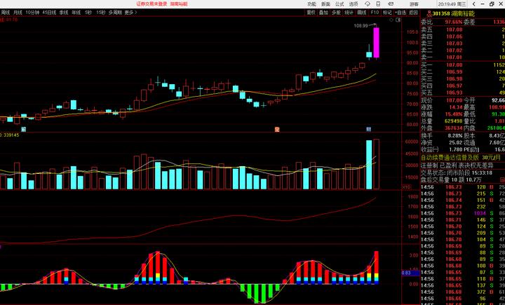Image resolution: width=505 pixels, height=305 pixels.
Task: Open the 复权 price adjustment option
Action: [311, 12]
